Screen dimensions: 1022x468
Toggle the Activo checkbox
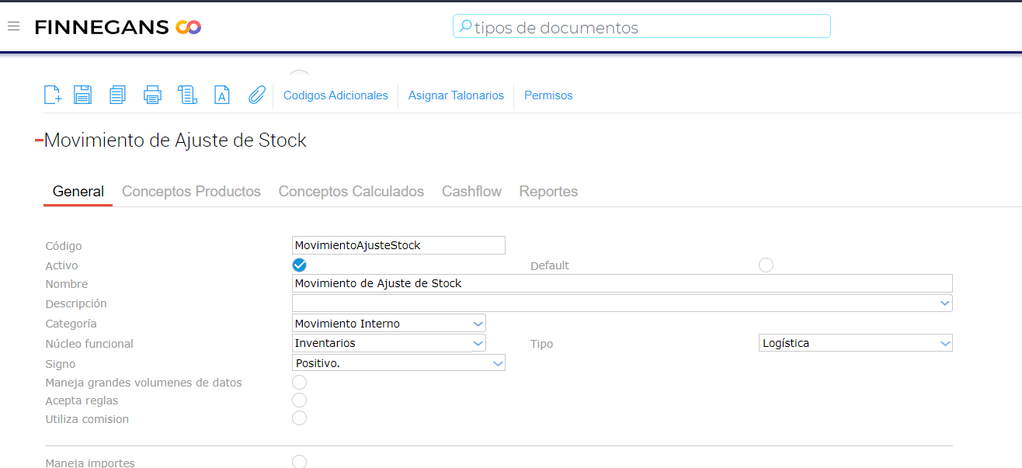coord(300,265)
